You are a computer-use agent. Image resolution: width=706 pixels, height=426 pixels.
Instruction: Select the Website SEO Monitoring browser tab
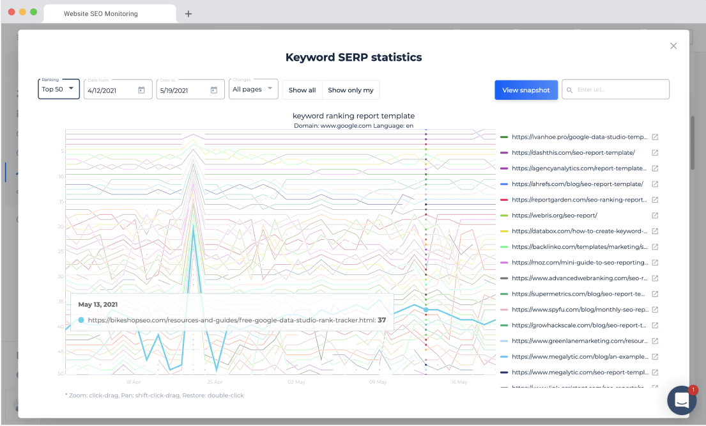pyautogui.click(x=109, y=13)
